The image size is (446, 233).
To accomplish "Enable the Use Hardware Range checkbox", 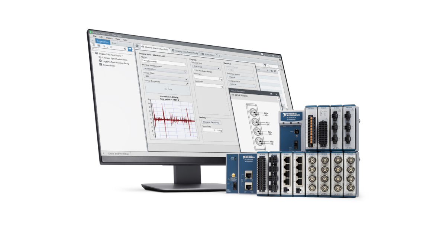I will click(x=193, y=71).
